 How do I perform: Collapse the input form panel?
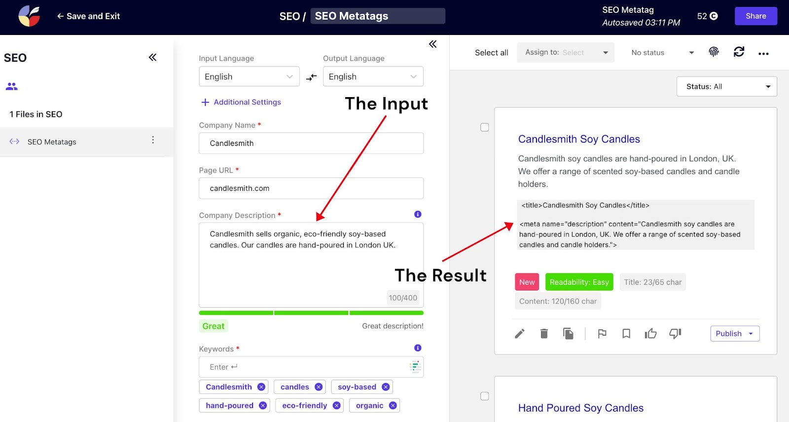pos(432,44)
